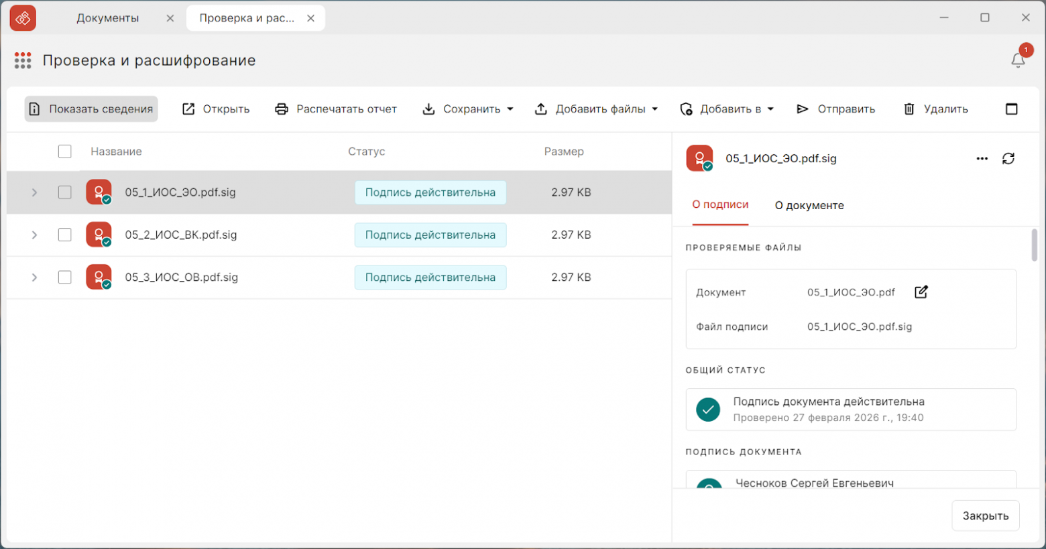1046x549 pixels.
Task: Open the notifications bell icon
Action: [x=1018, y=60]
